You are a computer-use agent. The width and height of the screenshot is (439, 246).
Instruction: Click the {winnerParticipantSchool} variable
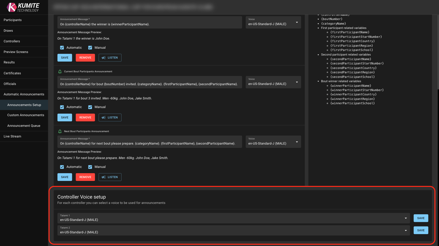click(353, 103)
